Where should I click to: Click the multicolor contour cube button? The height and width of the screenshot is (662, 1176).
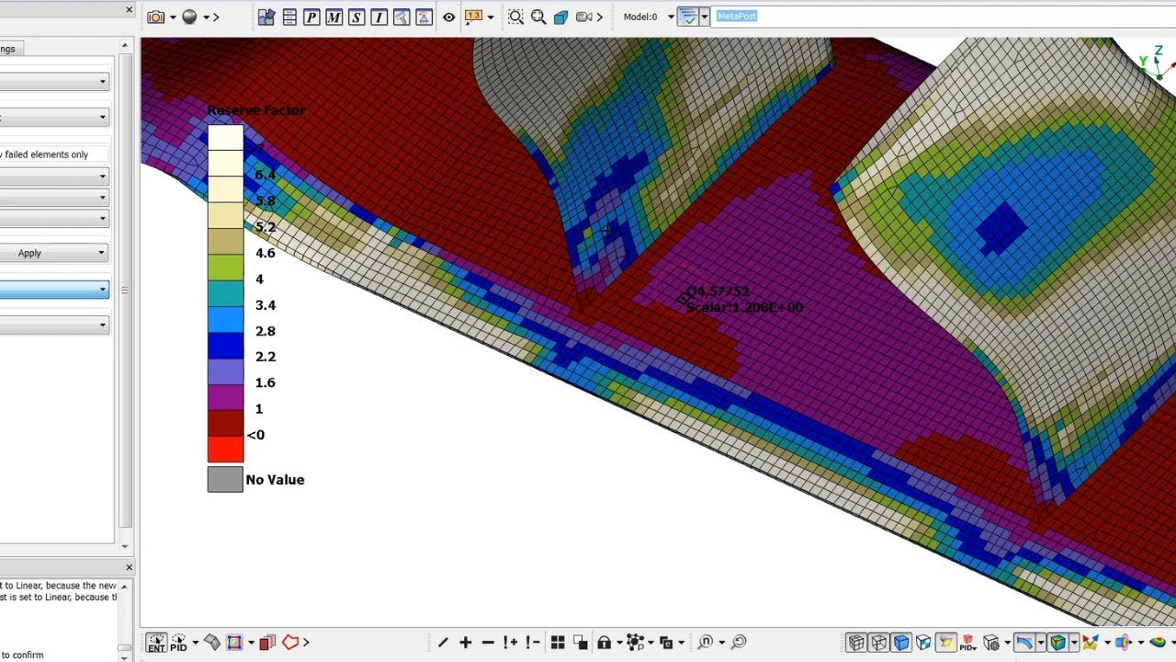pos(1057,643)
